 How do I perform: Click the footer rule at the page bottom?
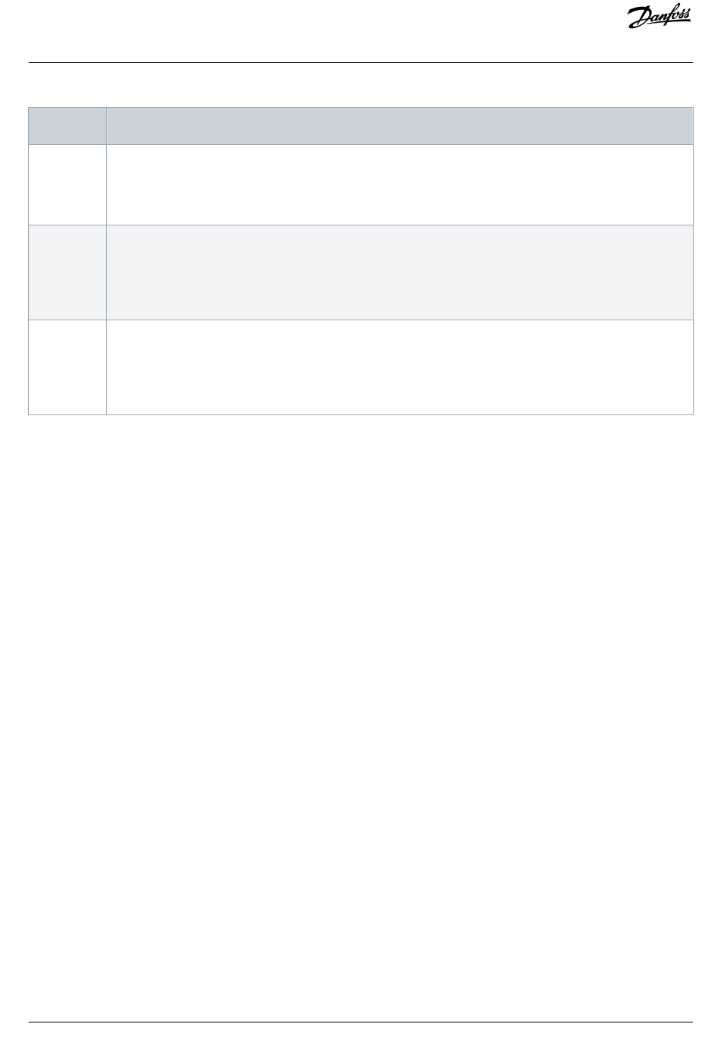pos(360,1022)
